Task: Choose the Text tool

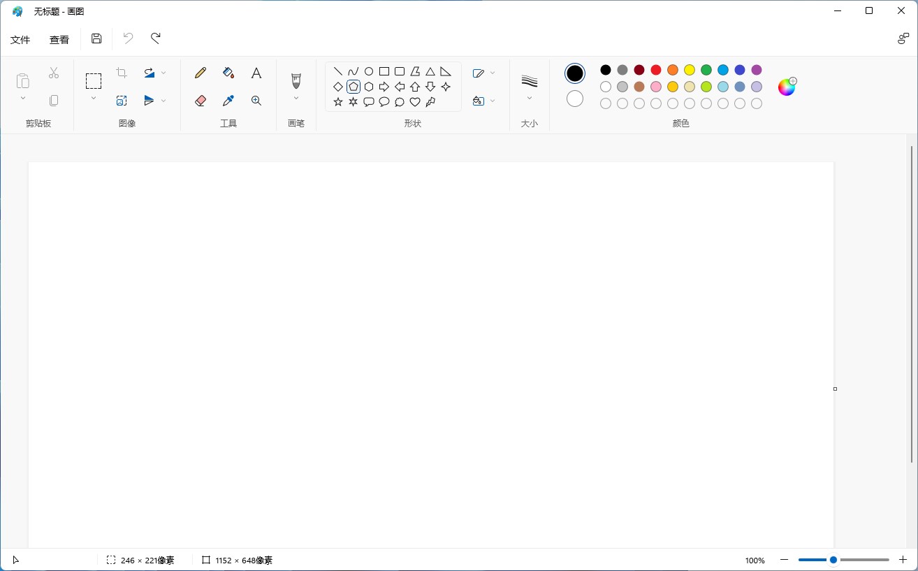Action: click(256, 73)
